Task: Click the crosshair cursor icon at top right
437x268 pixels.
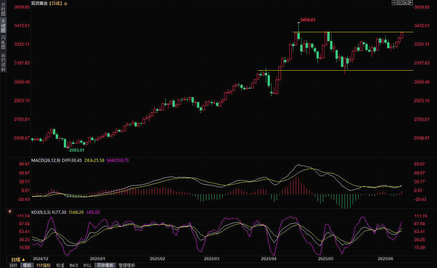Action: [394, 3]
